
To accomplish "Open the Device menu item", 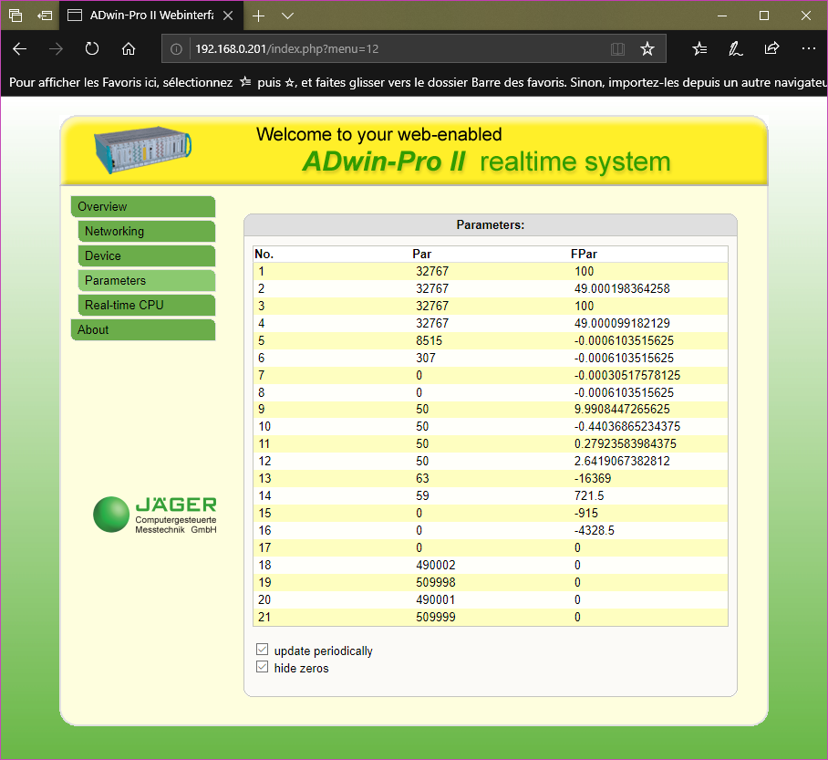I will [x=146, y=255].
